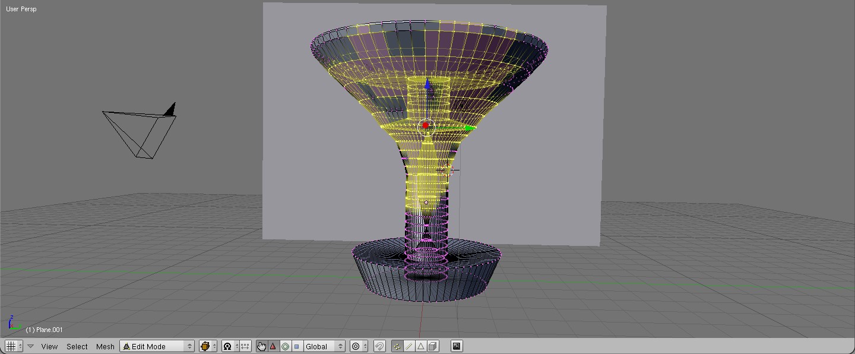The image size is (855, 354).
Task: Select the translate manipulator triangle icon
Action: point(273,346)
